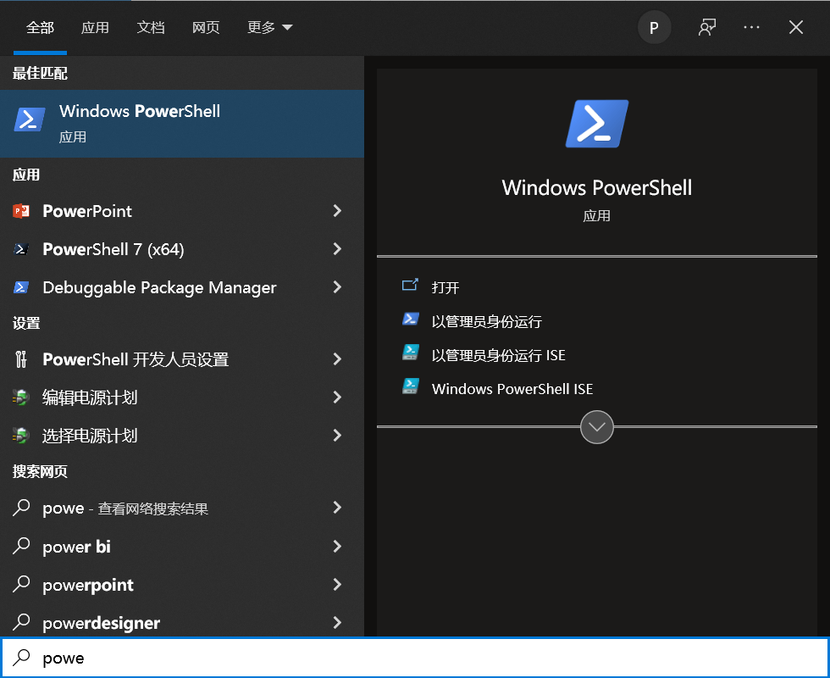Click the Windows PowerShell title in preview pane
Viewport: 830px width, 678px height.
pyautogui.click(x=597, y=188)
